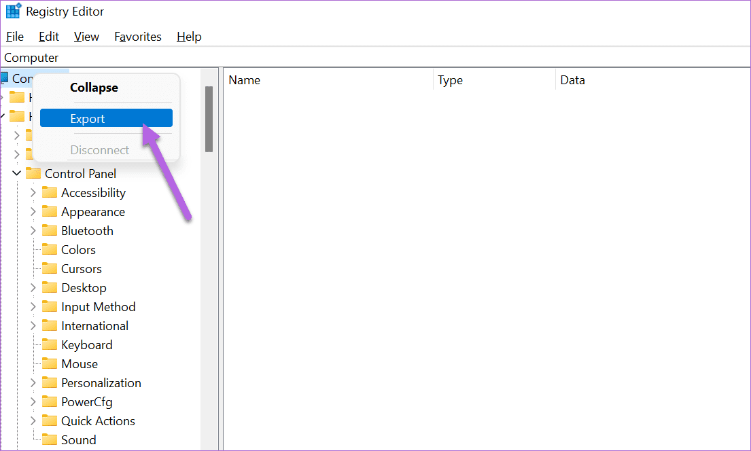This screenshot has height=451, width=751.
Task: Click the Data column header
Action: point(653,80)
